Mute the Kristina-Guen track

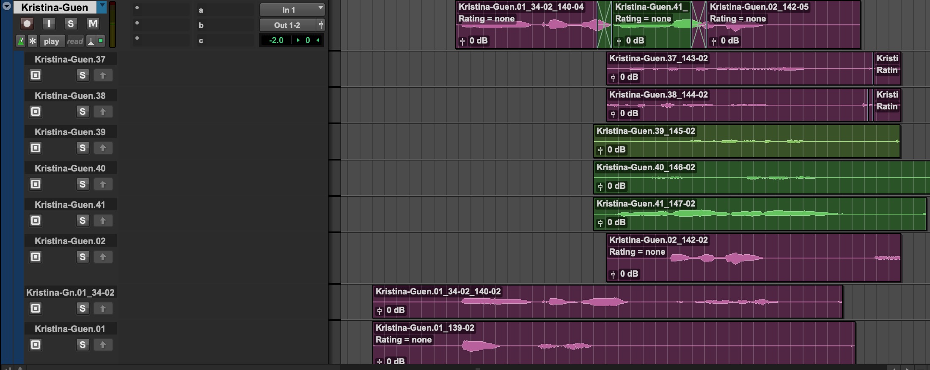[x=93, y=24]
